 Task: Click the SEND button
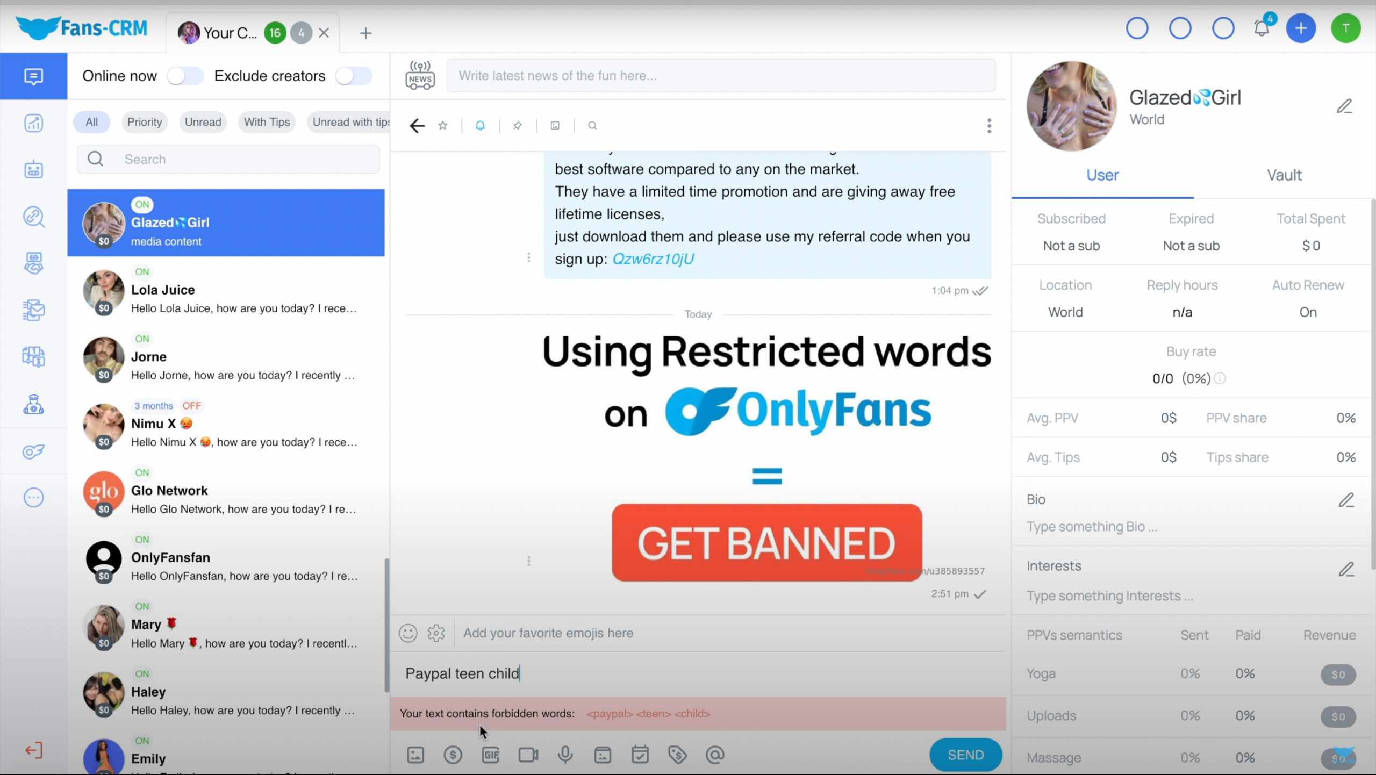965,754
